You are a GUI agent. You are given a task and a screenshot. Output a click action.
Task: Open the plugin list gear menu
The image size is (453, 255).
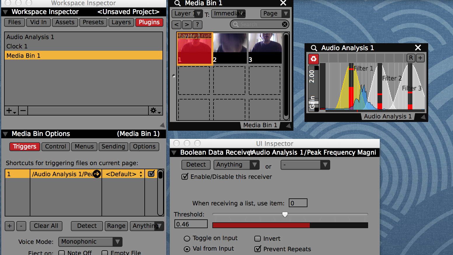coord(155,111)
